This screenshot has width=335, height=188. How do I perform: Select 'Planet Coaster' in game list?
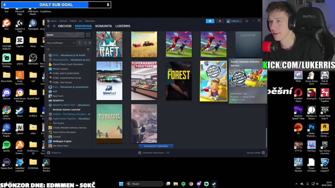point(60,69)
